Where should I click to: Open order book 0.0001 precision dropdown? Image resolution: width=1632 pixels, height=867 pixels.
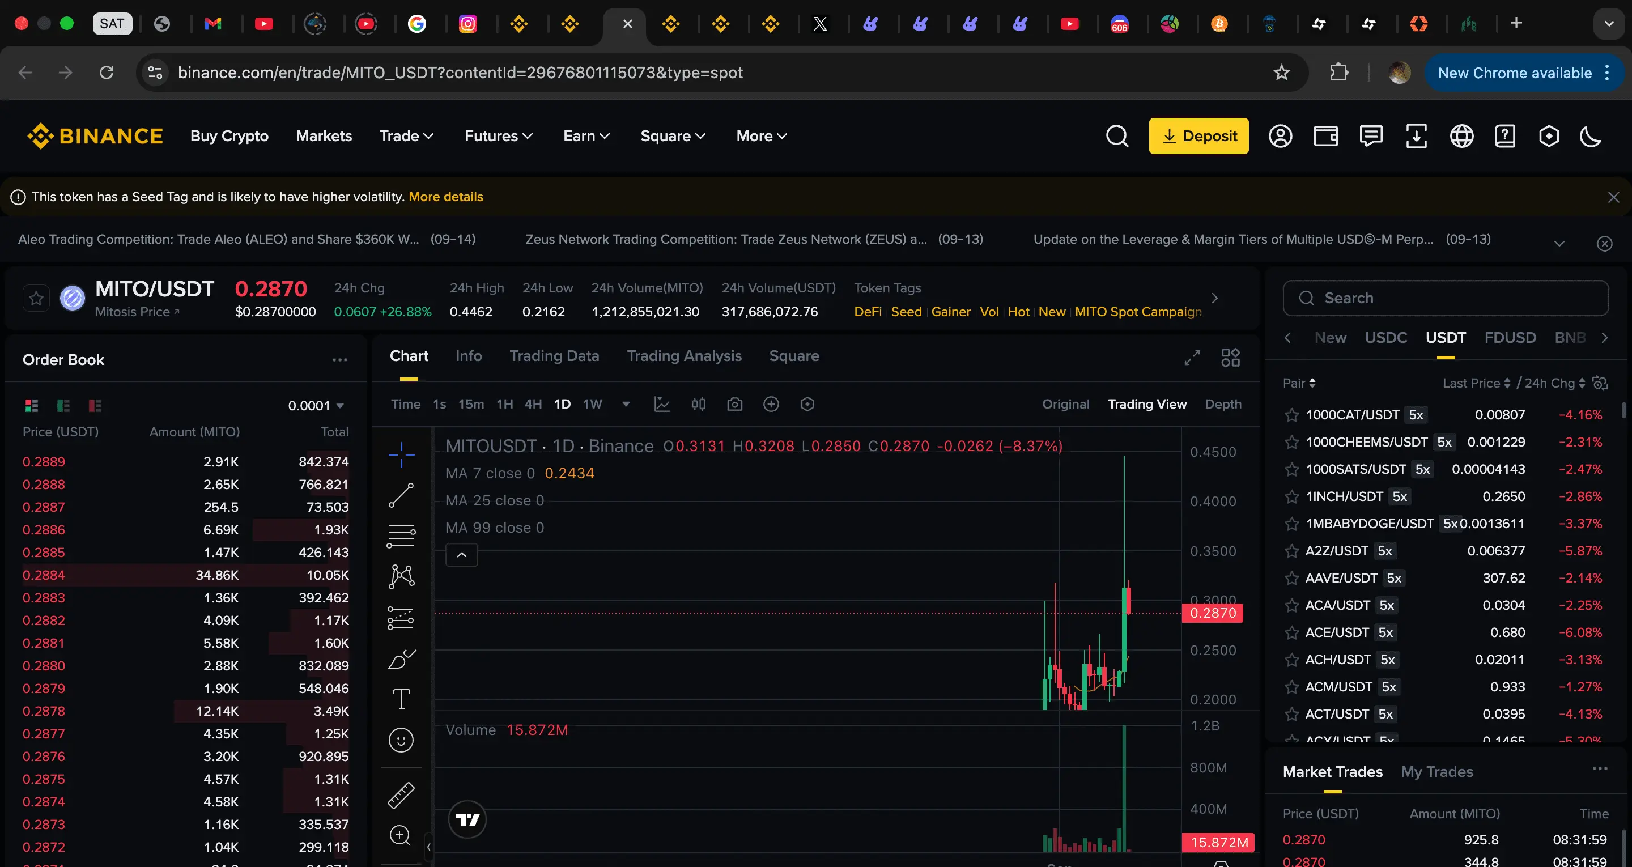[x=316, y=406]
